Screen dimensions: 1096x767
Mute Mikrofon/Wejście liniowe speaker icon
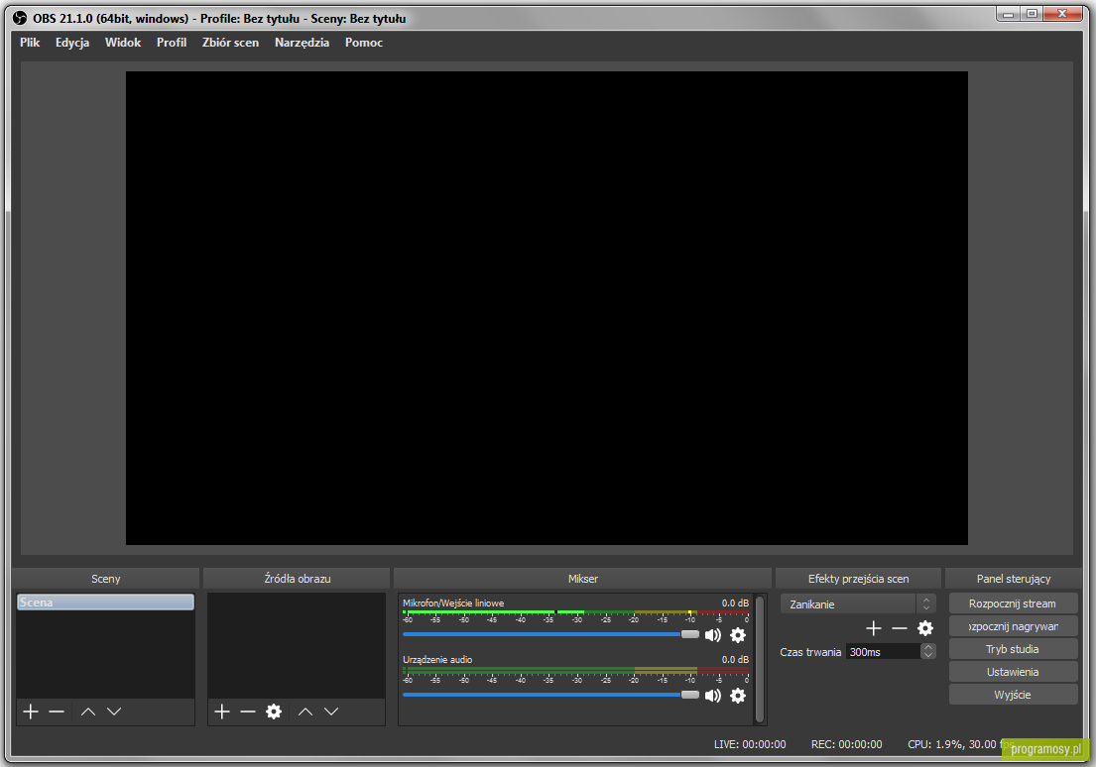point(713,635)
